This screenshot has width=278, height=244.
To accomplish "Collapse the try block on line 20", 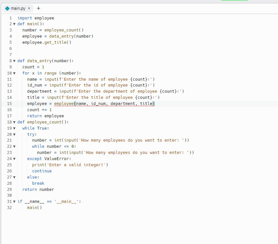I will click(x=14, y=134).
